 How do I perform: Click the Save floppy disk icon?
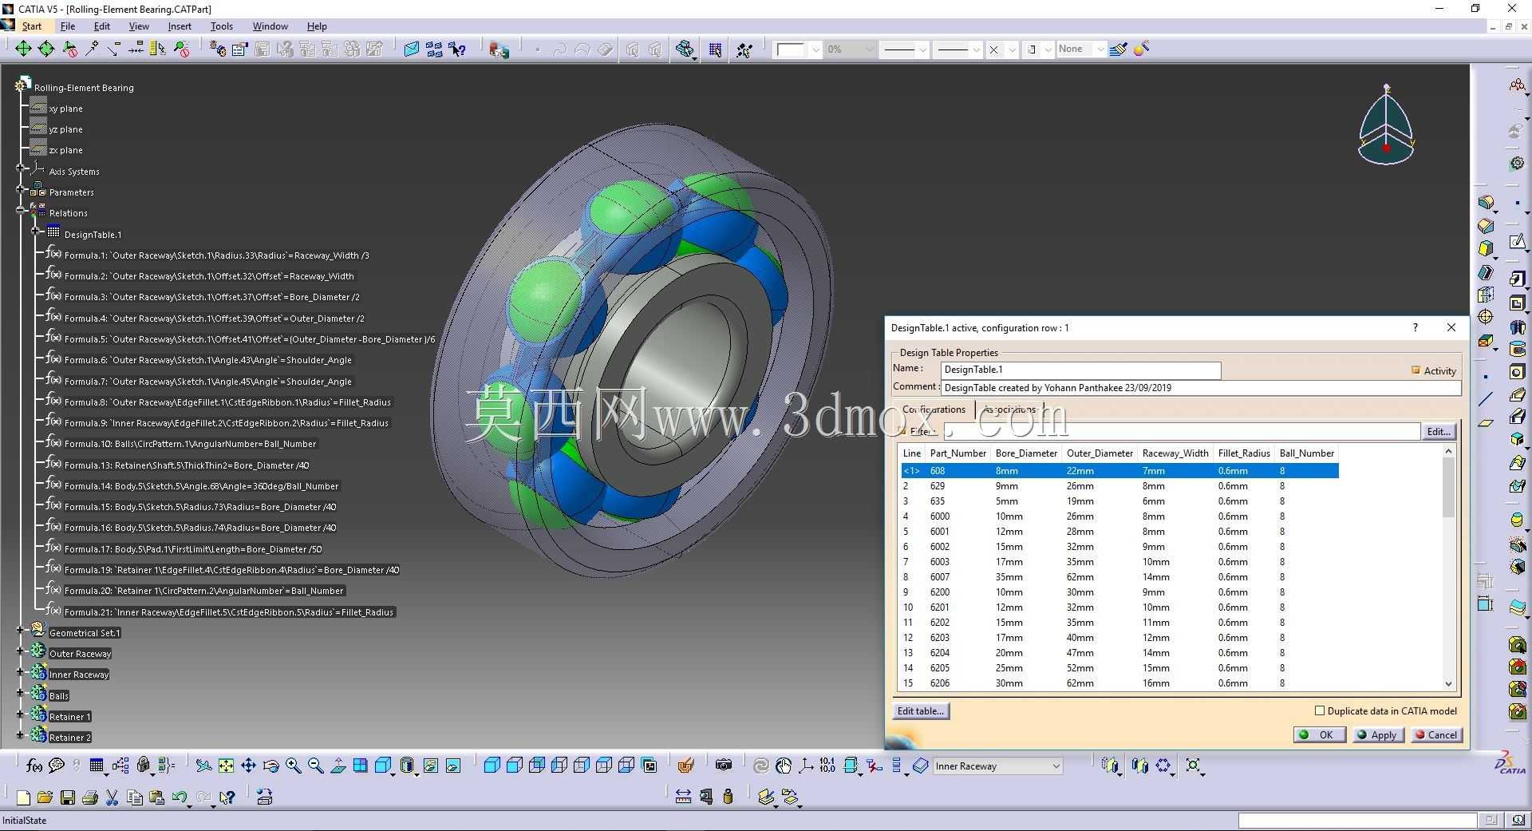click(x=67, y=797)
